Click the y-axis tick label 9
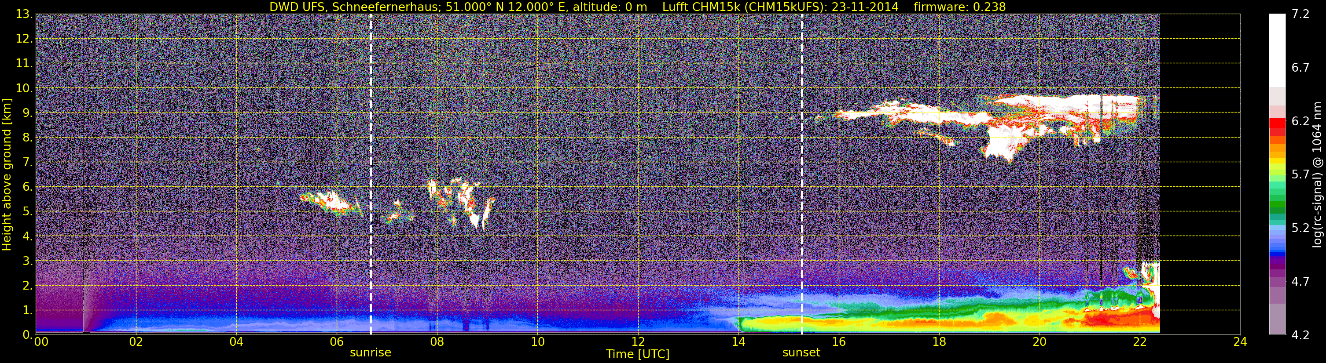The image size is (1326, 363). click(x=27, y=113)
